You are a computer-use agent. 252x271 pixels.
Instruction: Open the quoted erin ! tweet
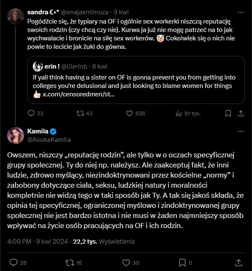pyautogui.click(x=136, y=80)
